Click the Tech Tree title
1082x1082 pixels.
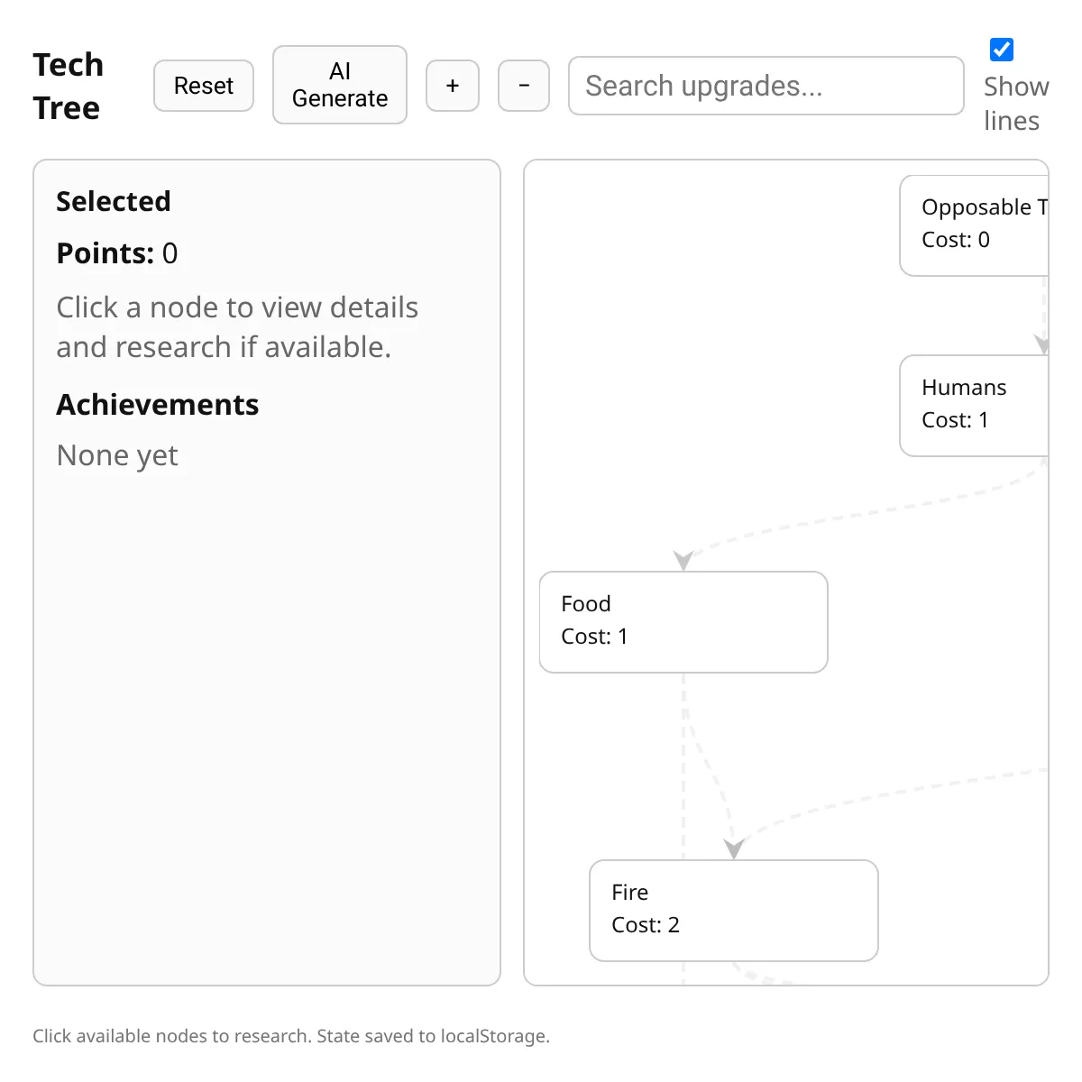(69, 87)
